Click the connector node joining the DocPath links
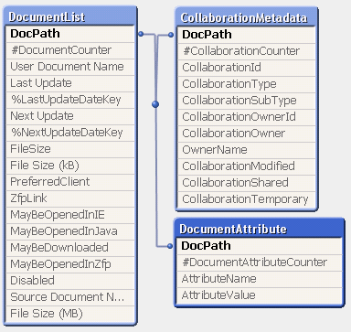The width and height of the screenshot is (351, 332). (155, 104)
